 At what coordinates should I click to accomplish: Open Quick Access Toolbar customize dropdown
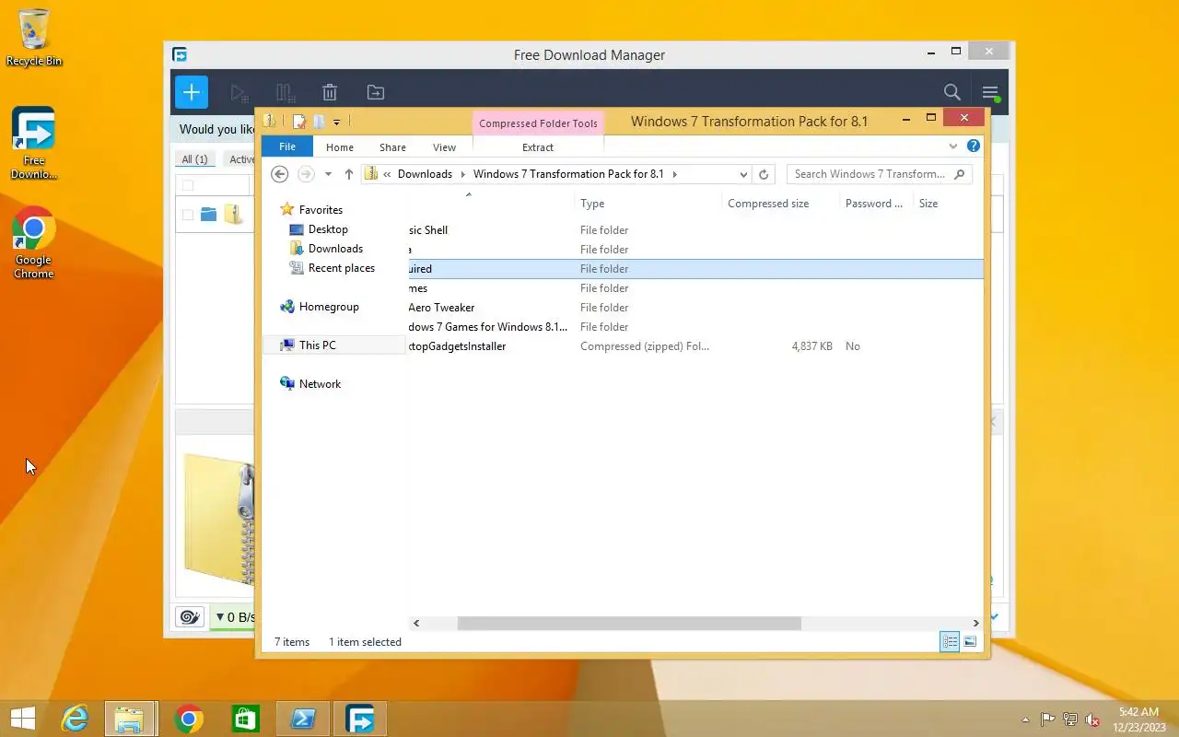tap(337, 122)
